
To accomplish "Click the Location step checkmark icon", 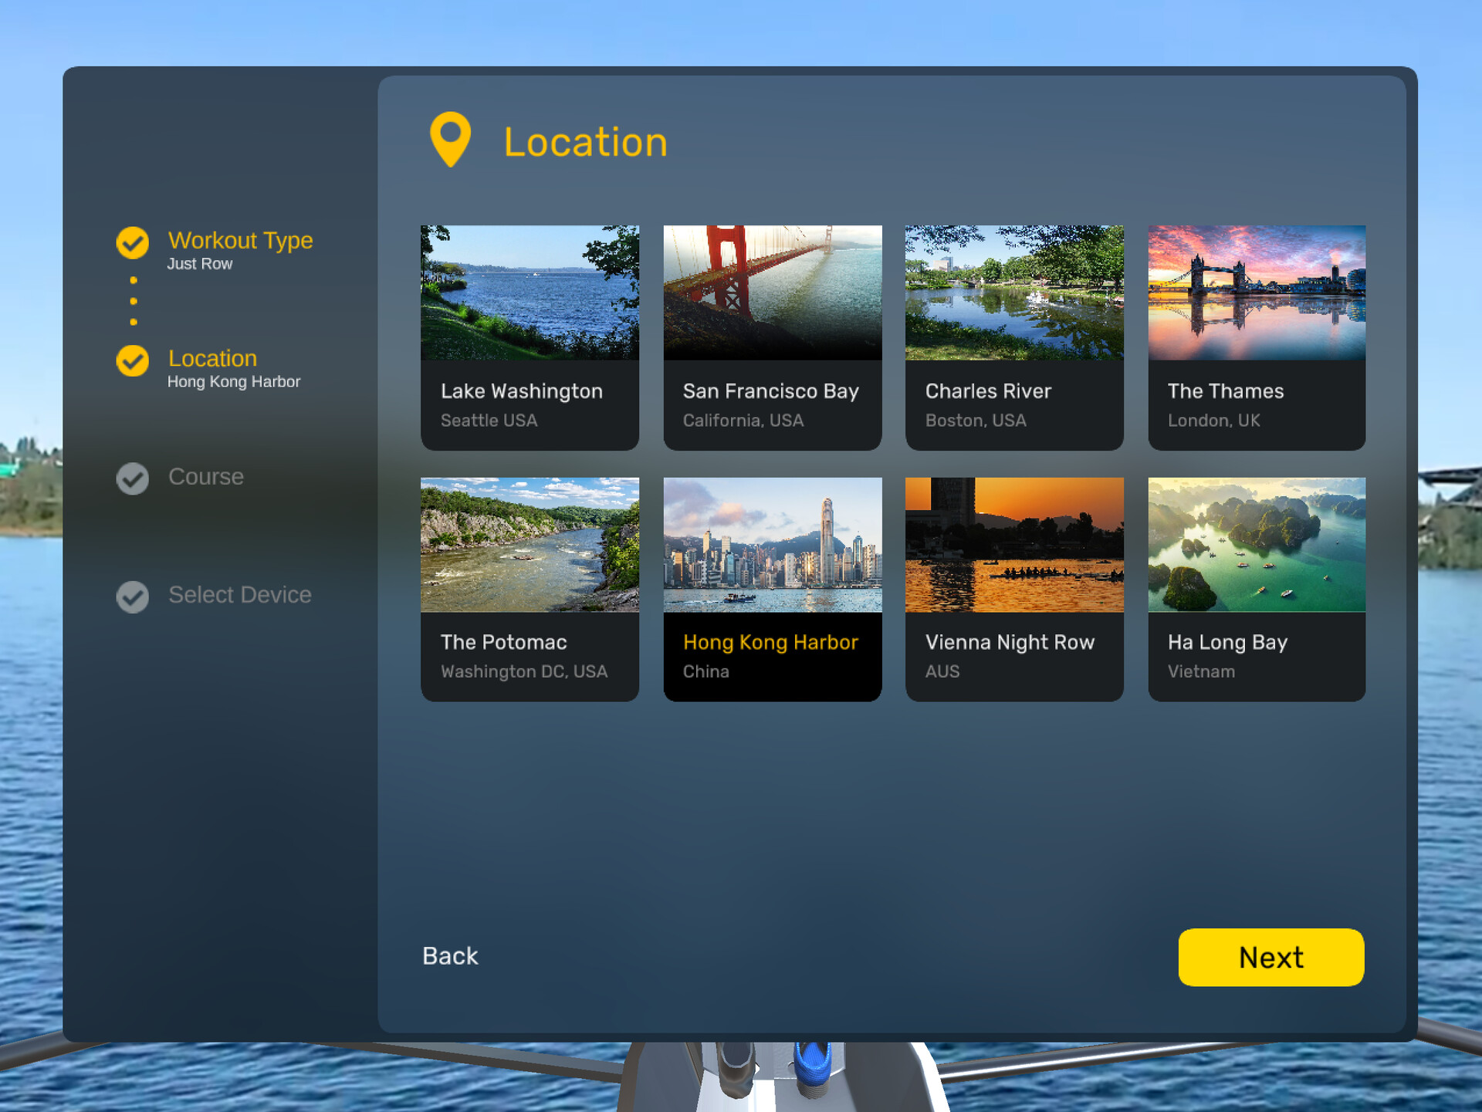I will tap(133, 360).
